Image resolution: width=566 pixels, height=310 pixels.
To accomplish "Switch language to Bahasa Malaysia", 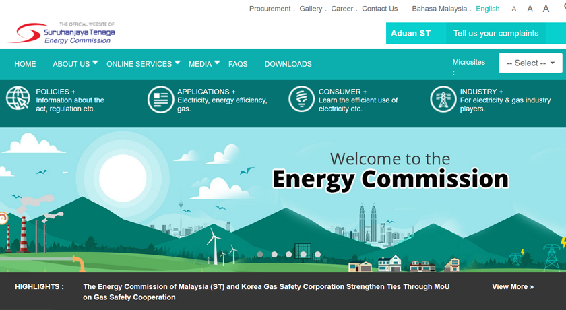I will coord(439,9).
